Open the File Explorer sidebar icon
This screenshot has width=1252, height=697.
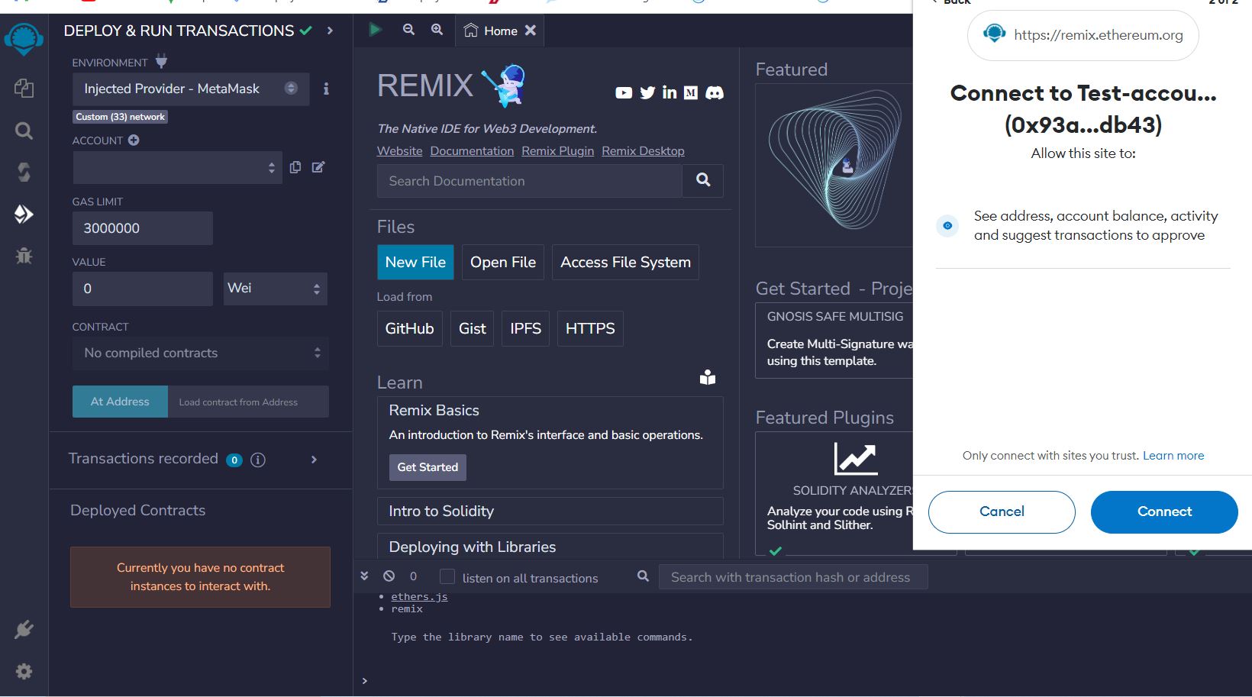[24, 89]
